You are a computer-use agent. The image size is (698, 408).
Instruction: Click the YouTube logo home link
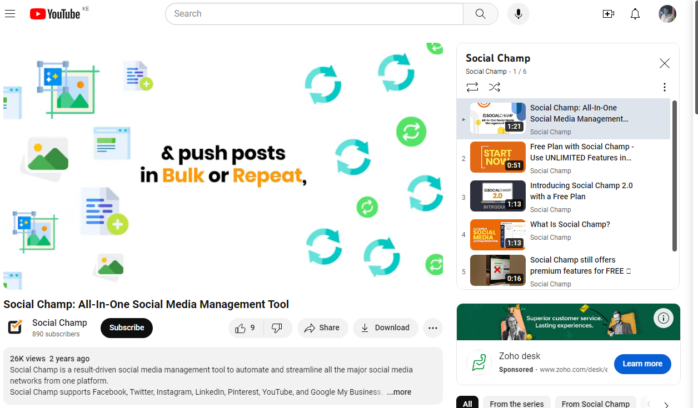pyautogui.click(x=55, y=14)
